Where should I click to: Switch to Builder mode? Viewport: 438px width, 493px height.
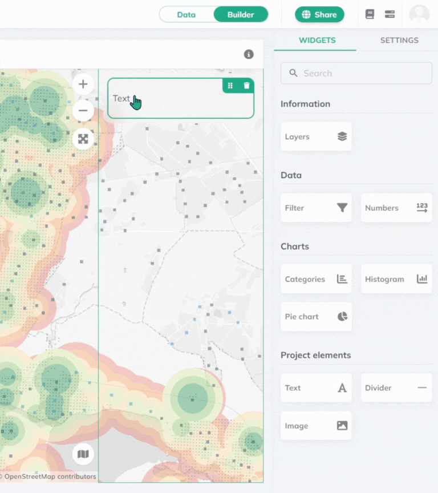pyautogui.click(x=241, y=14)
